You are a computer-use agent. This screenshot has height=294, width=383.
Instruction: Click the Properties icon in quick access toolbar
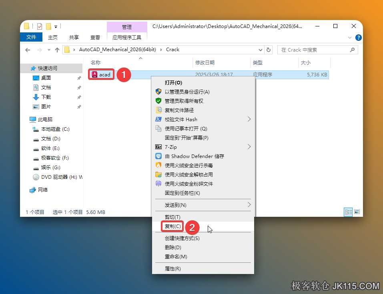(x=40, y=26)
